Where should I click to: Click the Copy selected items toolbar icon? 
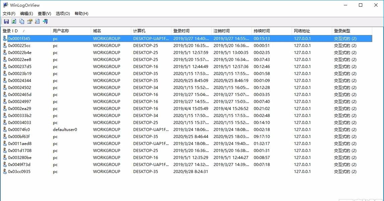click(x=22, y=21)
